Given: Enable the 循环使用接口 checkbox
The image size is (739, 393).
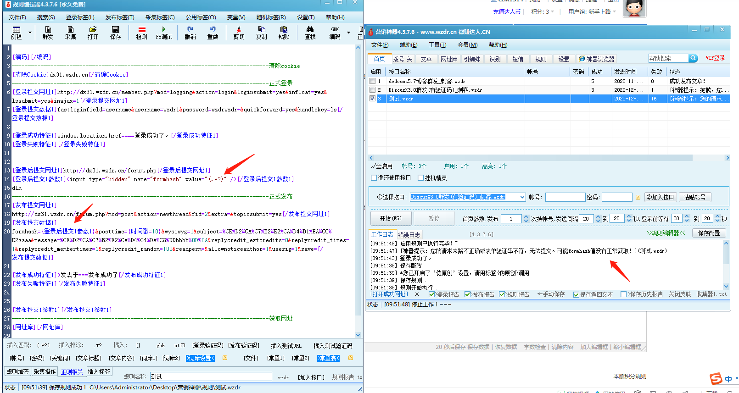Looking at the screenshot, I should tap(374, 178).
